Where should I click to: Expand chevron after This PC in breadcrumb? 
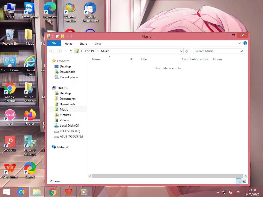pos(98,51)
